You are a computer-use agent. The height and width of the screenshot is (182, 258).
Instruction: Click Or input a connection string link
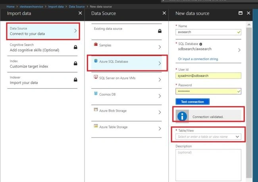(198, 59)
